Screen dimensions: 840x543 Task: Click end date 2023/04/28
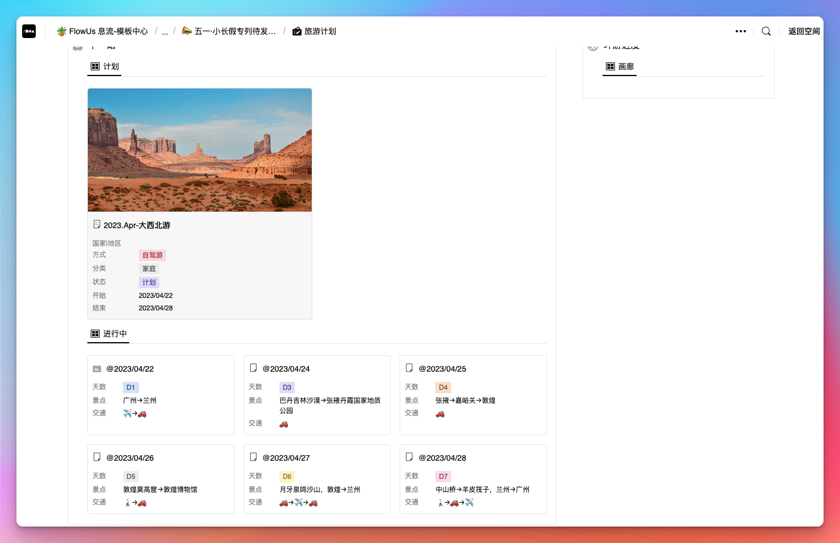(x=156, y=308)
